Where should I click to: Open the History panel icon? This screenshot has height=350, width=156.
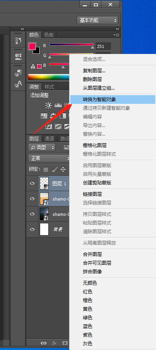tap(18, 41)
